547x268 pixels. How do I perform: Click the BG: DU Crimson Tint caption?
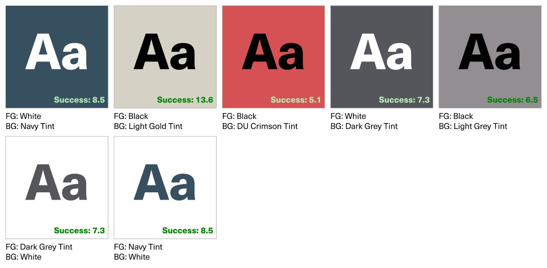point(259,126)
